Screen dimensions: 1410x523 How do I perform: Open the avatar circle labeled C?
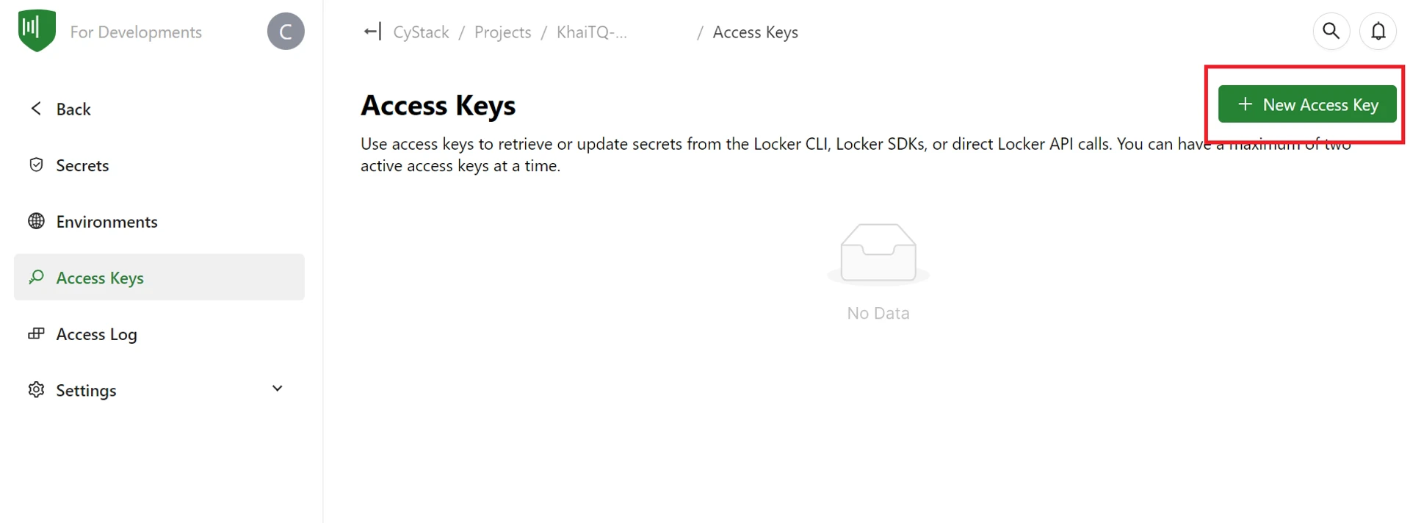[x=285, y=30]
